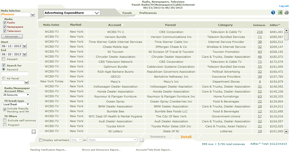Click the Berkshire Hathaway Inc parent cell
Image resolution: width=289 pixels, height=152 pixels.
click(x=171, y=77)
